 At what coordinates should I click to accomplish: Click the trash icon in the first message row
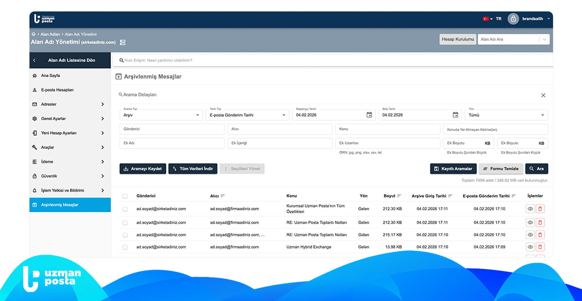pos(540,209)
